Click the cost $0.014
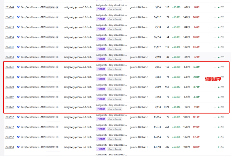This screenshot has height=156, width=231. pyautogui.click(x=176, y=107)
